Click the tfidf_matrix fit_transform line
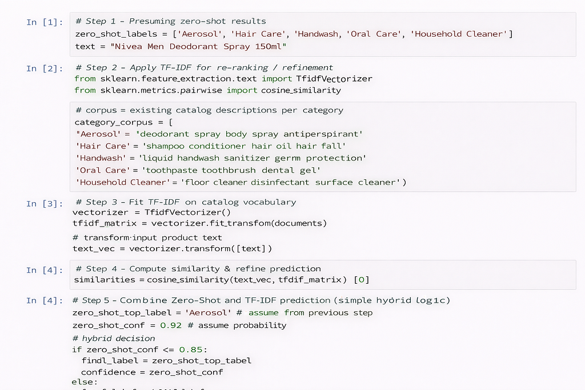The height and width of the screenshot is (390, 585). [199, 223]
